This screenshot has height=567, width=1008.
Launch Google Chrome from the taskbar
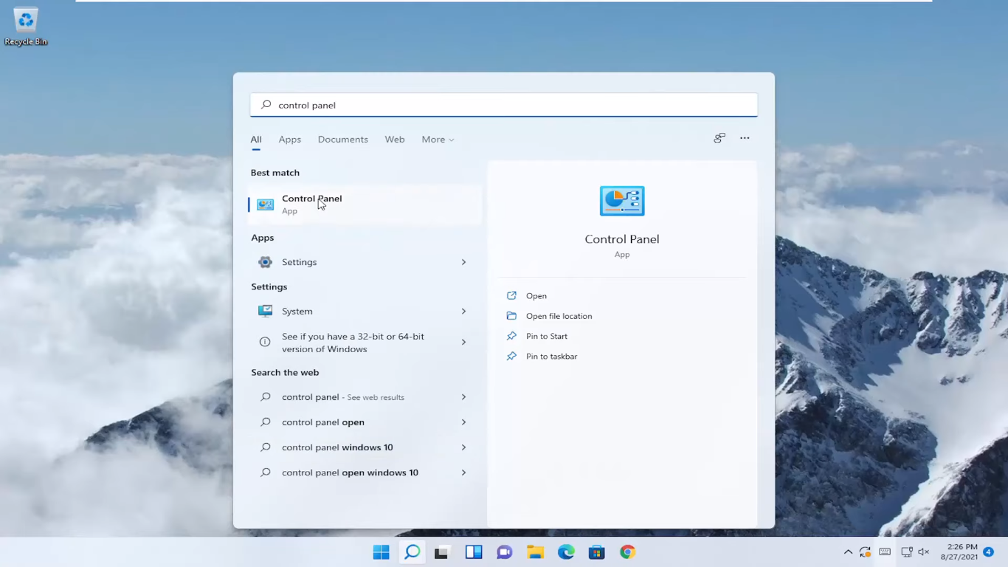click(x=627, y=552)
